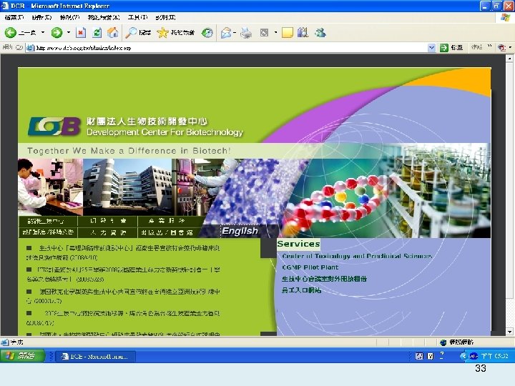Refresh the page with the green arrows icon
The height and width of the screenshot is (386, 515).
click(x=97, y=32)
